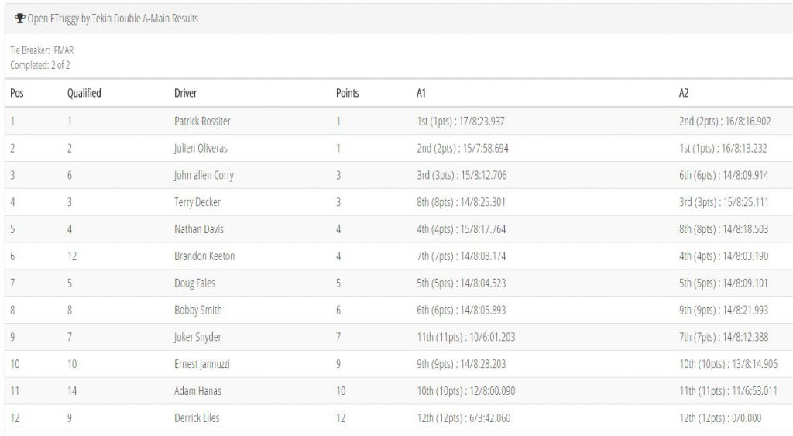793x436 pixels.
Task: Click the A2 column header
Action: (x=684, y=93)
